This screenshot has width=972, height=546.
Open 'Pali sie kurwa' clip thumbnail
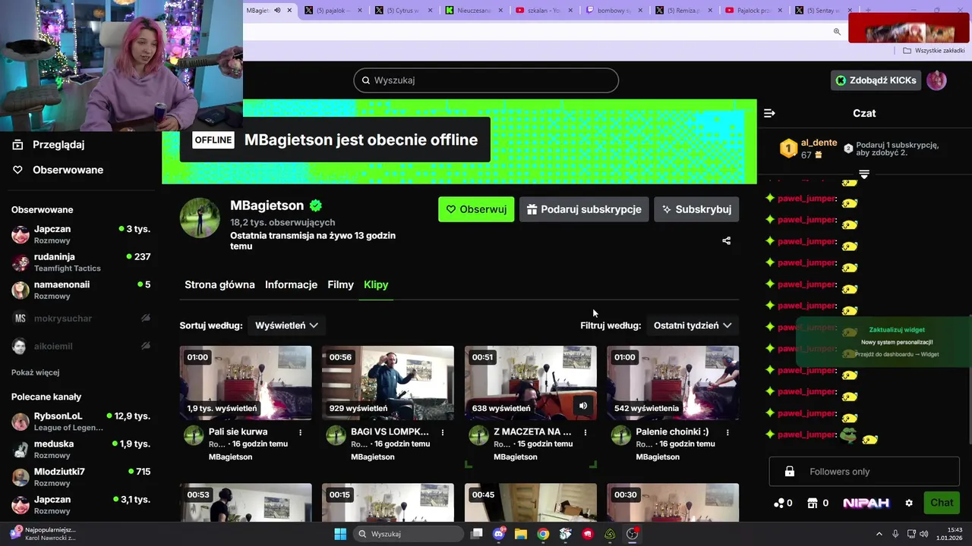[245, 383]
